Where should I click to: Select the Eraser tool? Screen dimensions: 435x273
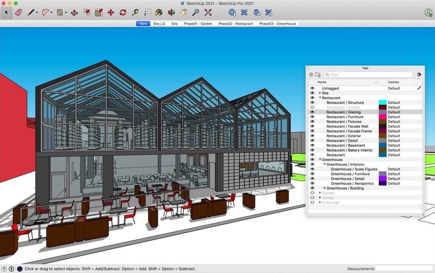click(x=18, y=12)
